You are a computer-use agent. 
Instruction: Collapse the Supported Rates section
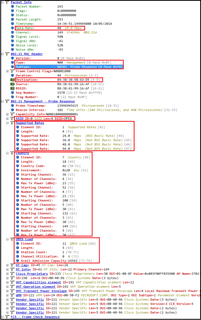7,123
